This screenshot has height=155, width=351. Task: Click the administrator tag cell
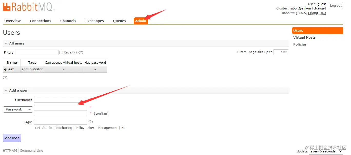tap(32, 69)
